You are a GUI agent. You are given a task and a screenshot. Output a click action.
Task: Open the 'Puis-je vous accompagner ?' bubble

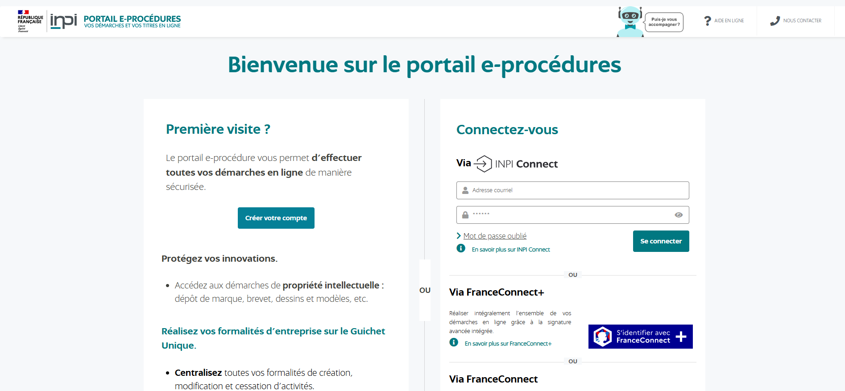664,22
